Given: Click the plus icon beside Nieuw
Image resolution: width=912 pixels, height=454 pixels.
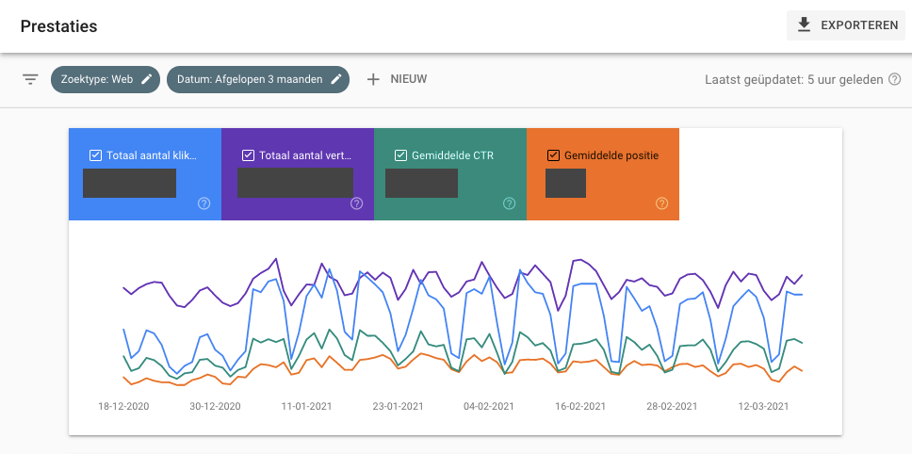Looking at the screenshot, I should [x=373, y=80].
